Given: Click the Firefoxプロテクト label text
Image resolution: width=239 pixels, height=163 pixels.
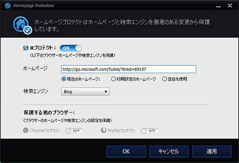Looking at the screenshot, I should pyautogui.click(x=121, y=131).
